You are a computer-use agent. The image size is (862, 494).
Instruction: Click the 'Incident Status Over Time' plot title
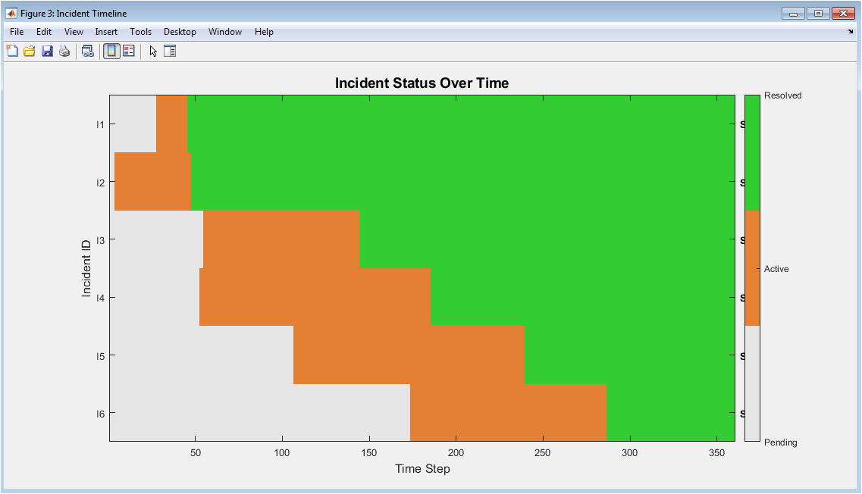click(x=422, y=83)
